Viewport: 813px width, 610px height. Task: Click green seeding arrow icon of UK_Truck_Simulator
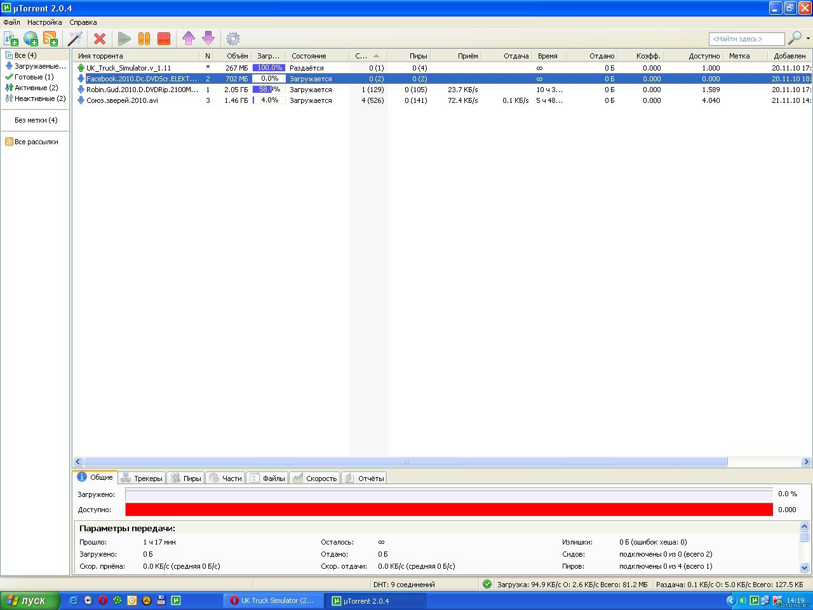(81, 68)
